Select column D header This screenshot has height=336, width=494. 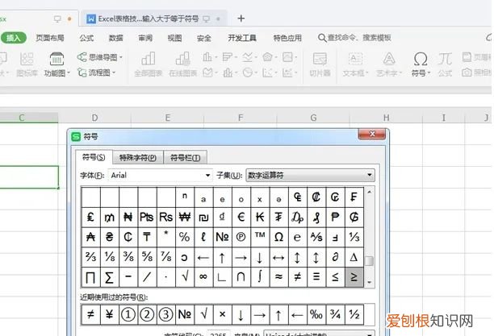click(x=94, y=118)
